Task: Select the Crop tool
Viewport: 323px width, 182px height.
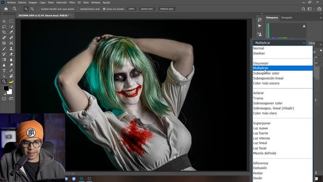Action: [x=4, y=32]
